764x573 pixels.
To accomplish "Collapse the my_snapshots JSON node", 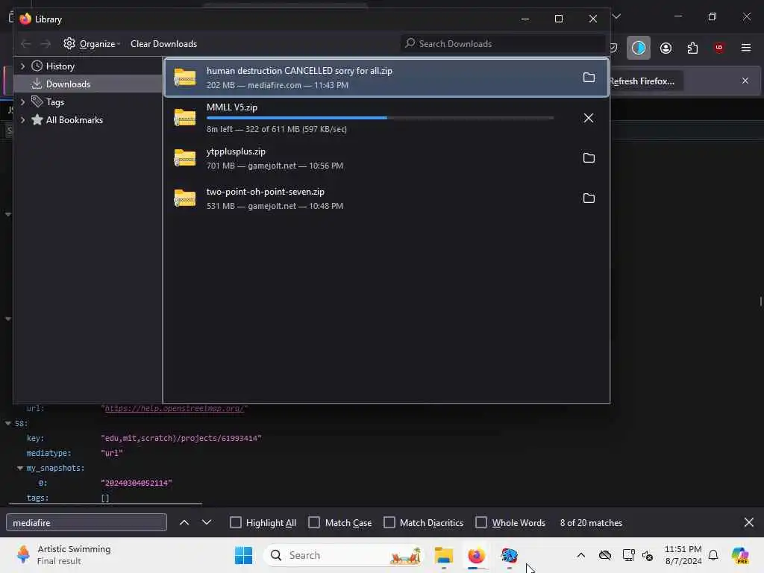I will tap(20, 469).
